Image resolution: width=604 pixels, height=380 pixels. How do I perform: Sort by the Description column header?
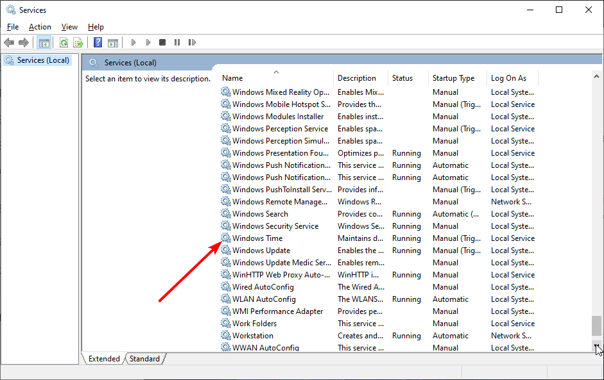point(361,78)
